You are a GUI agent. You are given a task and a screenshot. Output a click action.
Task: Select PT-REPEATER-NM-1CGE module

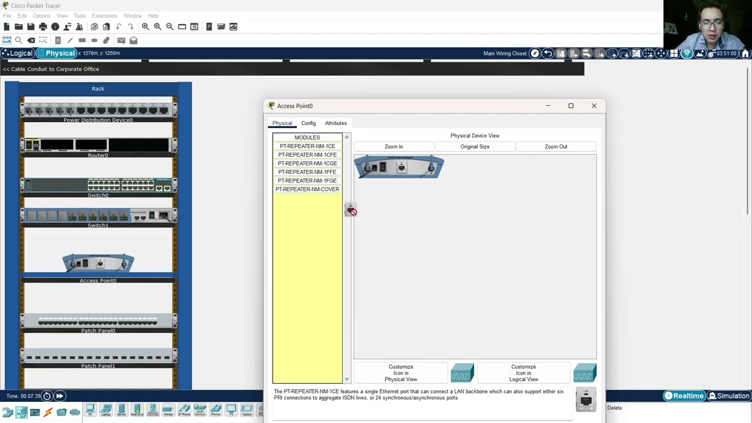coord(307,163)
